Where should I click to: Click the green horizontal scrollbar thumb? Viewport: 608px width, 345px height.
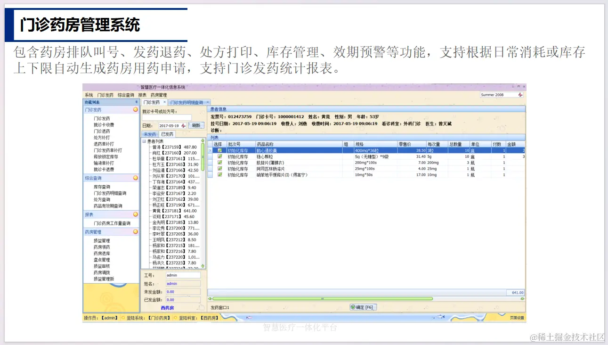[323, 298]
